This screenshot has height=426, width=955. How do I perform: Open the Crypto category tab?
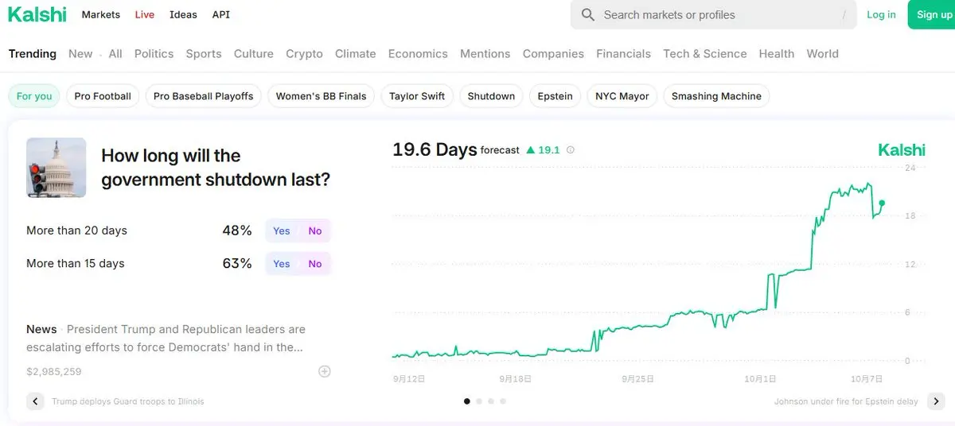(x=304, y=53)
